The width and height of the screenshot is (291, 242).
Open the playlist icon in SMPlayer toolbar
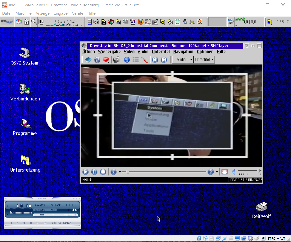point(136,60)
